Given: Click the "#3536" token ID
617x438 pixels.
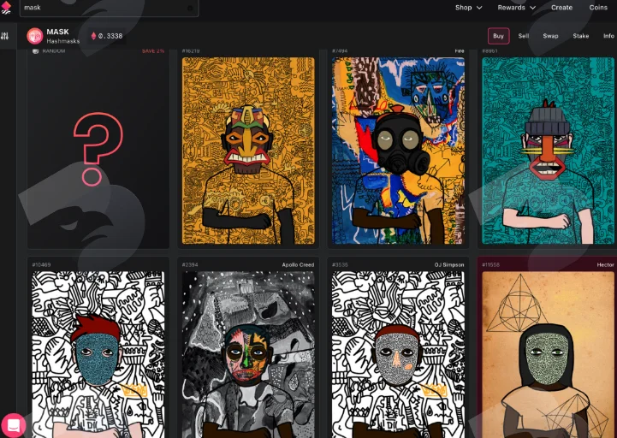Looking at the screenshot, I should coord(340,265).
